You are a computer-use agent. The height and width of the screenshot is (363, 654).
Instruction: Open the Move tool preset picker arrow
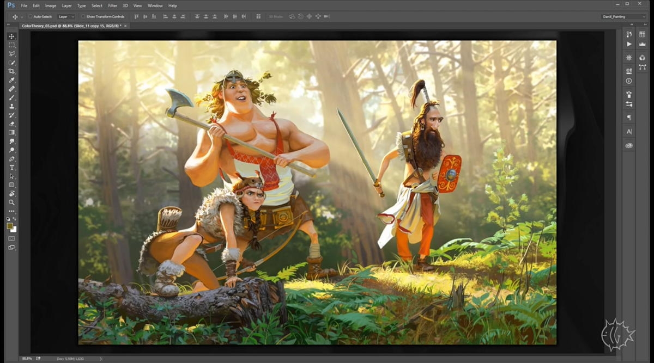pos(21,16)
